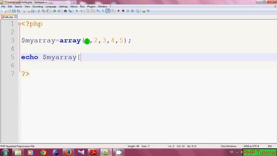Image resolution: width=277 pixels, height=156 pixels.
Task: Click the Copy toolbar icon
Action: [x=43, y=11]
